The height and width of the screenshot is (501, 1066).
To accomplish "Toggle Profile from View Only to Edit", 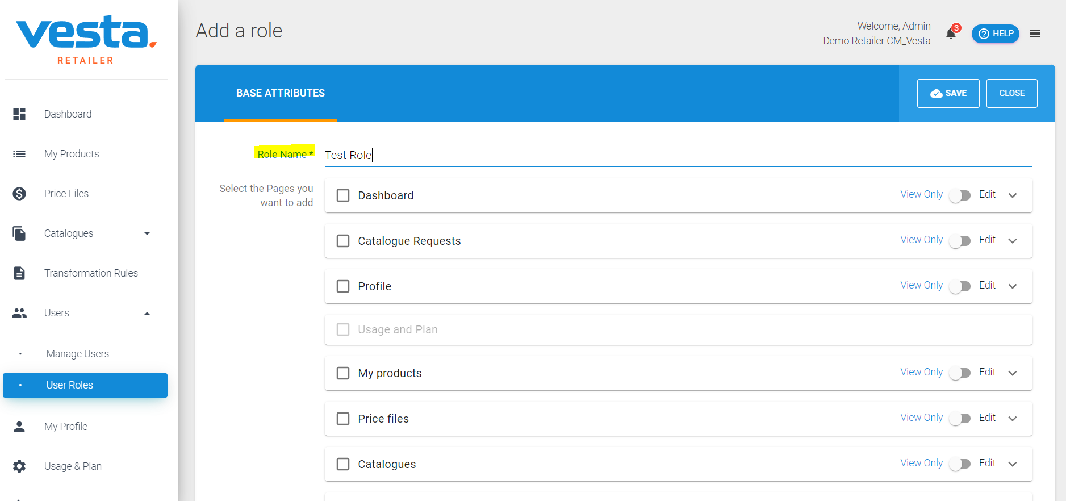I will (x=960, y=286).
